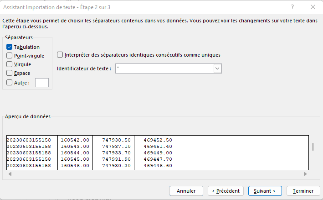Uncheck the Tabulation separator checkbox
The width and height of the screenshot is (323, 200).
pyautogui.click(x=10, y=47)
